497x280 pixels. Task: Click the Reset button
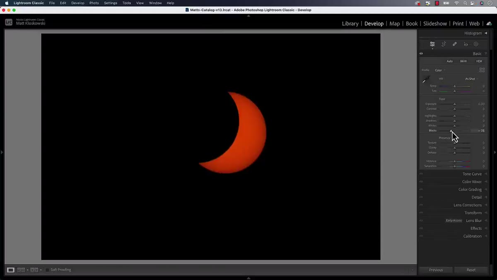coord(471,270)
